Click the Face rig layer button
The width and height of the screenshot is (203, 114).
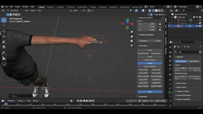pyautogui.click(x=150, y=50)
